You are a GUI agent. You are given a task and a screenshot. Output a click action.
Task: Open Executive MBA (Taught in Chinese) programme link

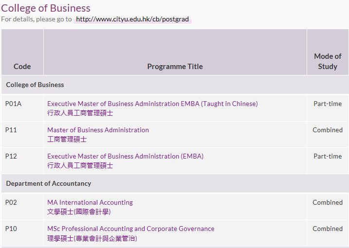click(152, 104)
